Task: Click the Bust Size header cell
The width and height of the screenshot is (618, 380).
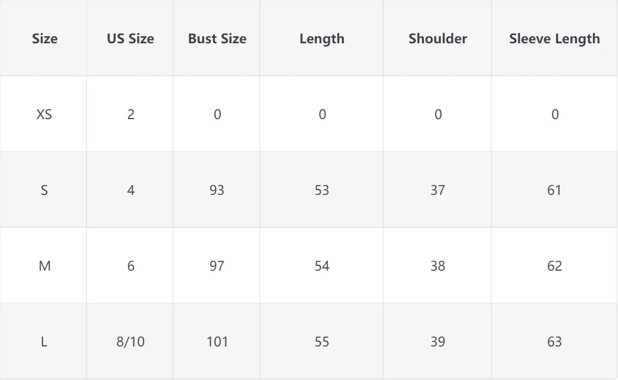Action: point(217,38)
